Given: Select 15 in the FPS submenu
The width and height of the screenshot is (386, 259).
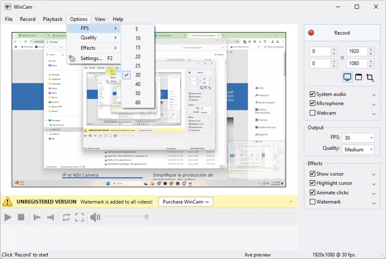Looking at the screenshot, I should pyautogui.click(x=138, y=47).
